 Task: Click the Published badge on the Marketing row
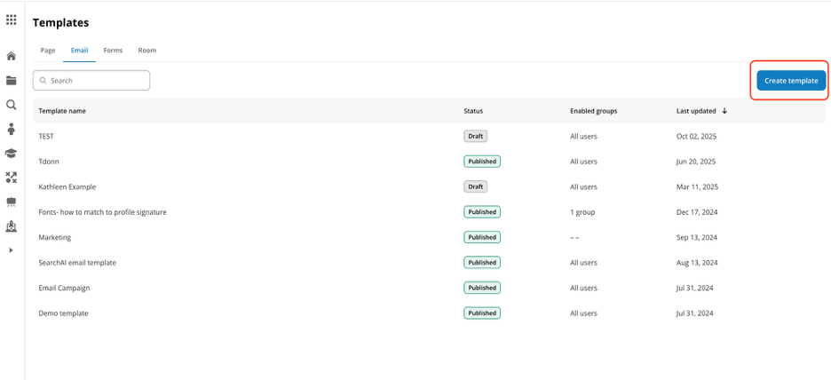482,237
